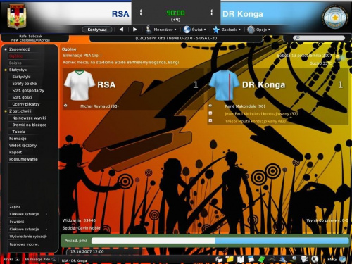Select Oceny piłkarzy in the sidebar
The image size is (352, 264).
point(26,104)
